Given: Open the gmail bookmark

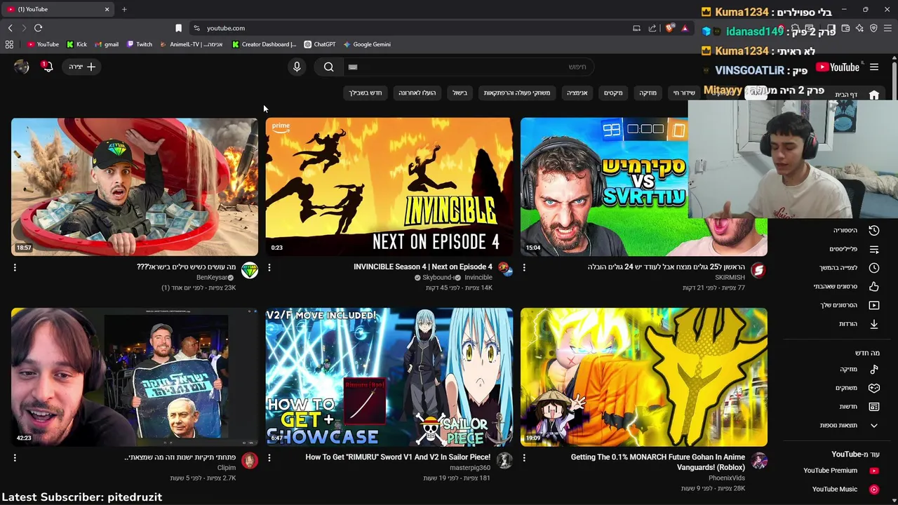Looking at the screenshot, I should (x=106, y=44).
